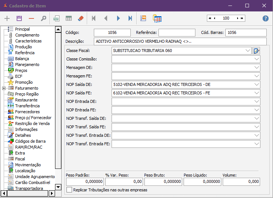Click the Peso Bruto input field

(163, 181)
